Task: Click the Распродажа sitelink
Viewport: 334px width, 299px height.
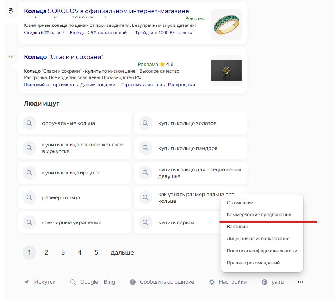Action: 182,85
